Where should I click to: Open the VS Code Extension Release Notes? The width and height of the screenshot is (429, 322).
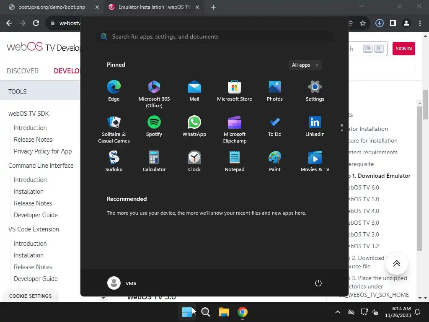[33, 267]
